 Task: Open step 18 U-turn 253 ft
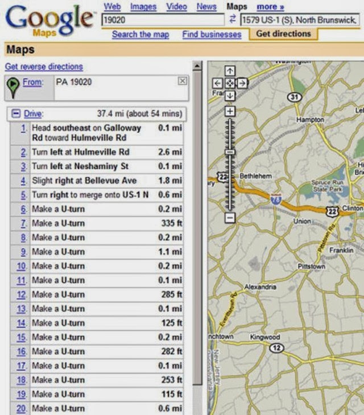(97, 380)
